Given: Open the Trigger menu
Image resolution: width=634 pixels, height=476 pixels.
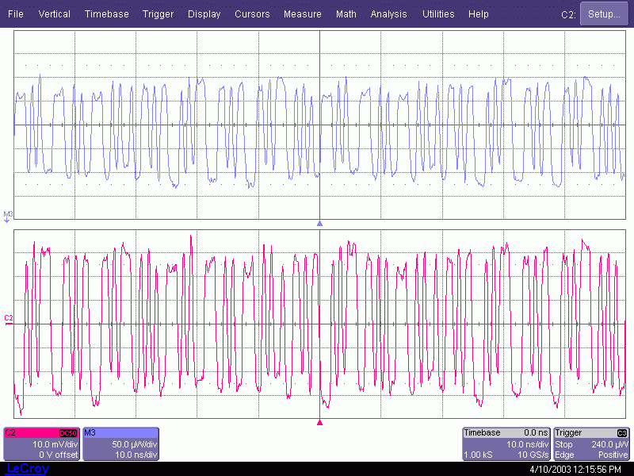Looking at the screenshot, I should pos(158,14).
